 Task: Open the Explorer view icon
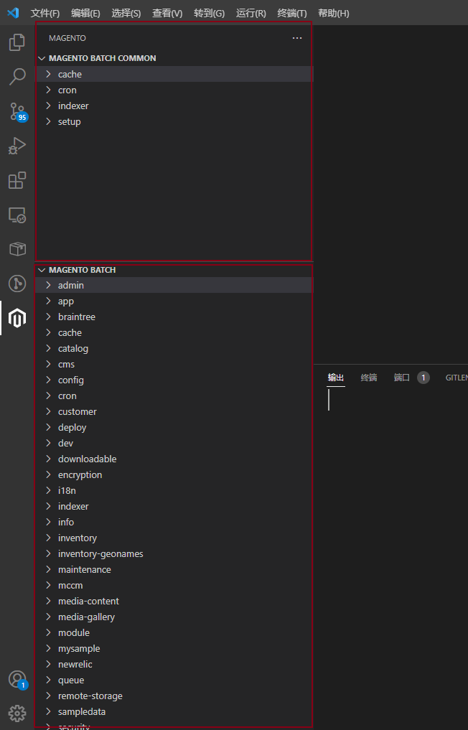click(x=17, y=42)
